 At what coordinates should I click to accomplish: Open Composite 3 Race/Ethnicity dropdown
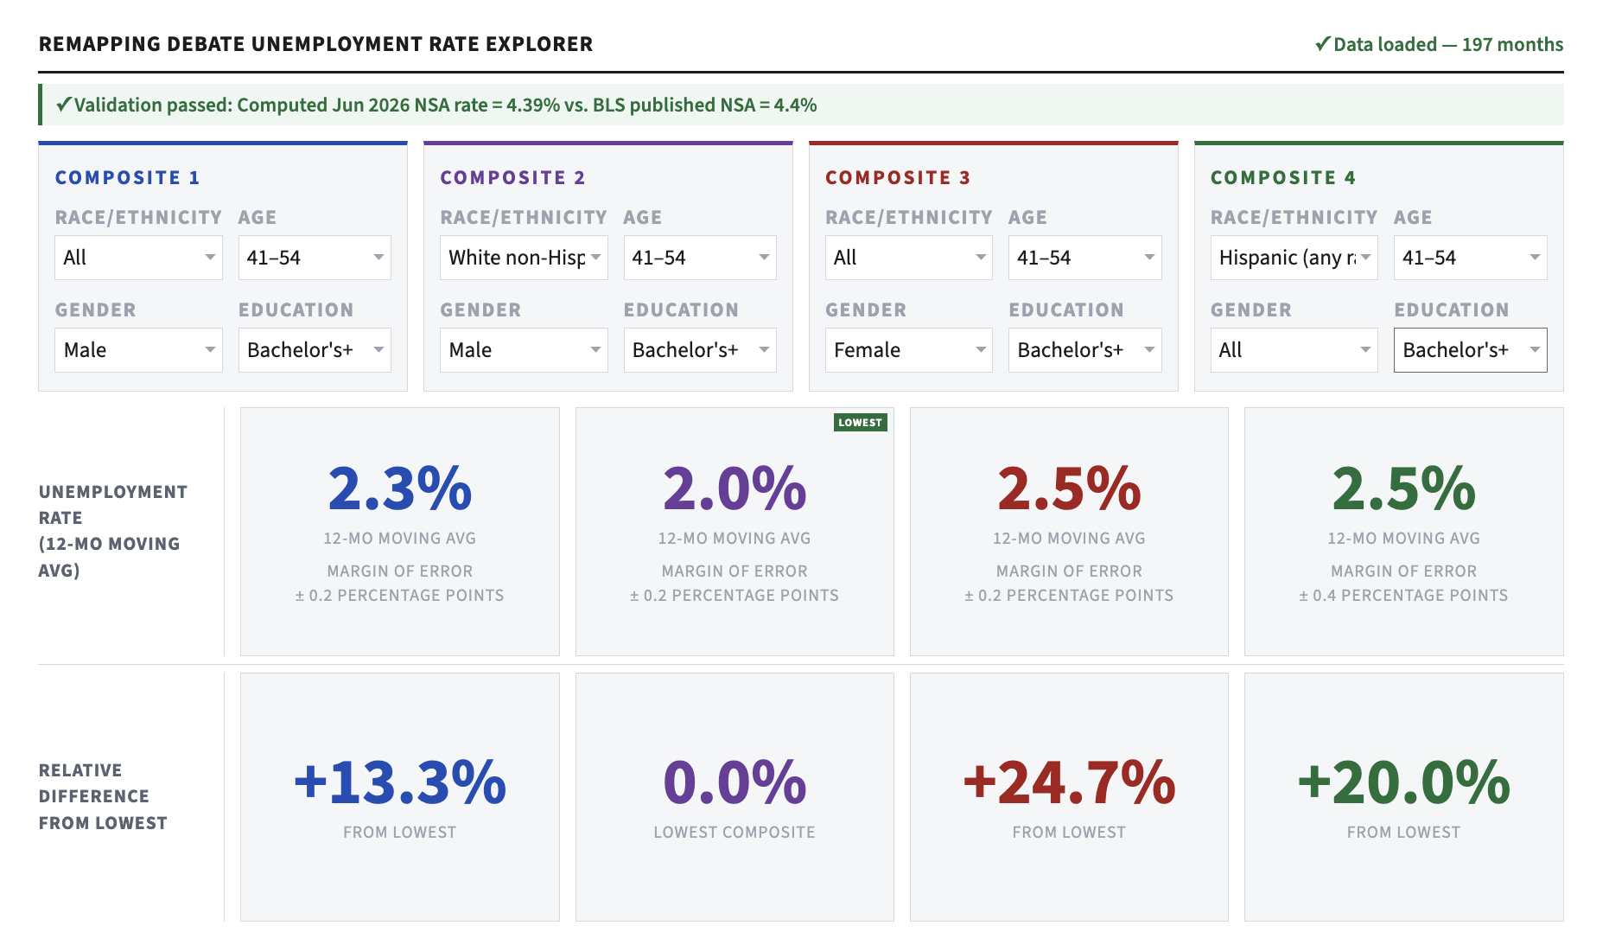tap(909, 258)
